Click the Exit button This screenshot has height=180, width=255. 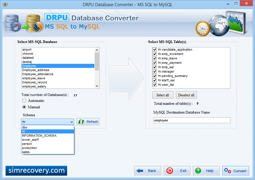(177, 171)
